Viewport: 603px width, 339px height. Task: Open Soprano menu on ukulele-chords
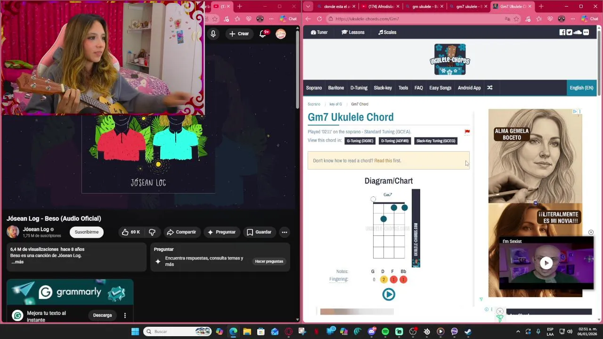314,88
